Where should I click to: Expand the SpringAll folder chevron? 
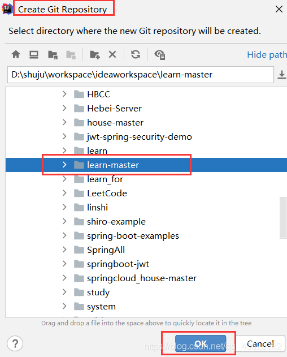click(x=64, y=250)
